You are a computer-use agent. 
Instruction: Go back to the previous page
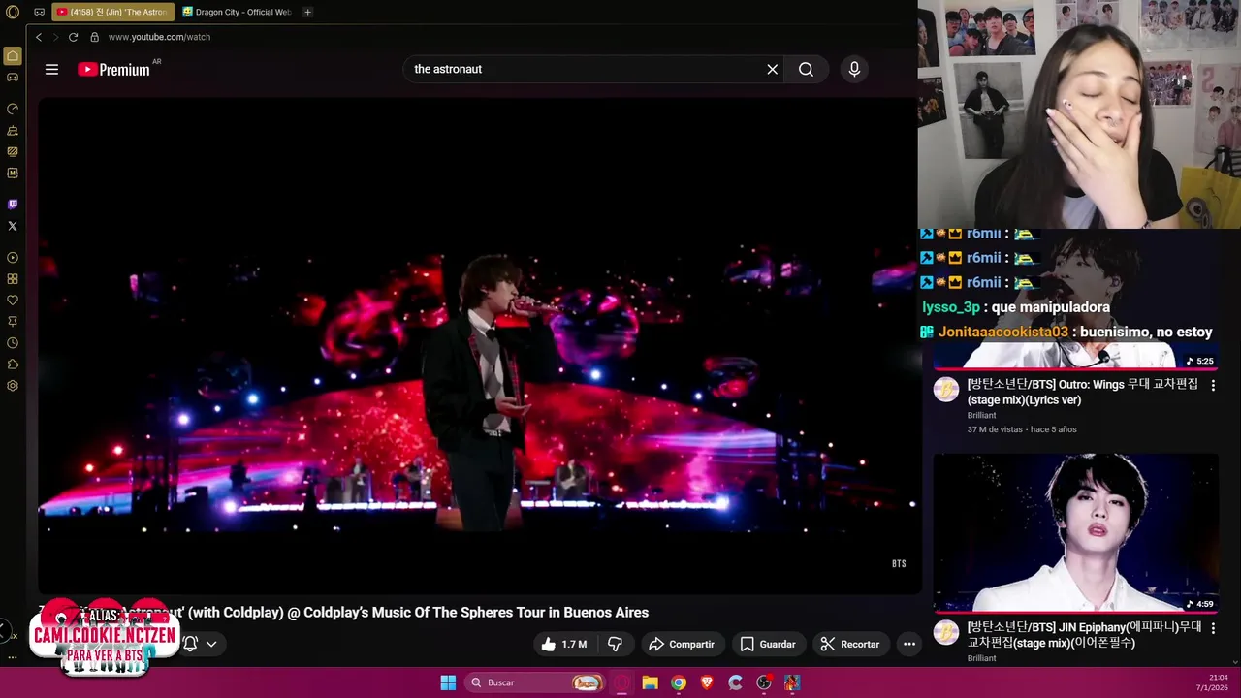pyautogui.click(x=39, y=37)
